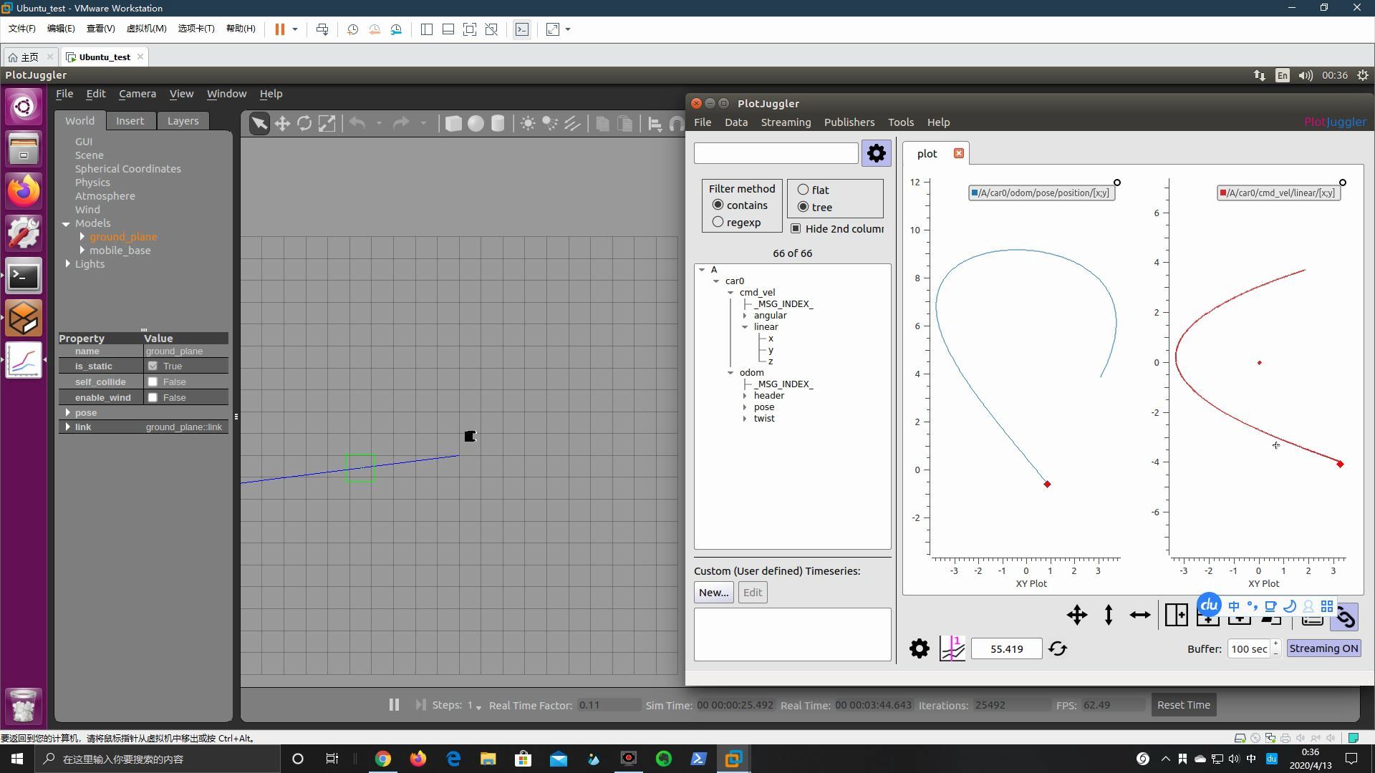The height and width of the screenshot is (773, 1375).
Task: Open the Terminal from Ubuntu dock
Action: pyautogui.click(x=24, y=276)
